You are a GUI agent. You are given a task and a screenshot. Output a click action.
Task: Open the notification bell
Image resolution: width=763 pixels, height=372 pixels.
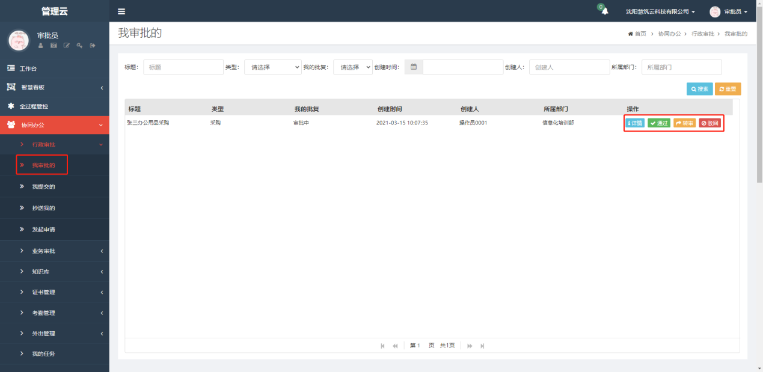[x=604, y=11]
